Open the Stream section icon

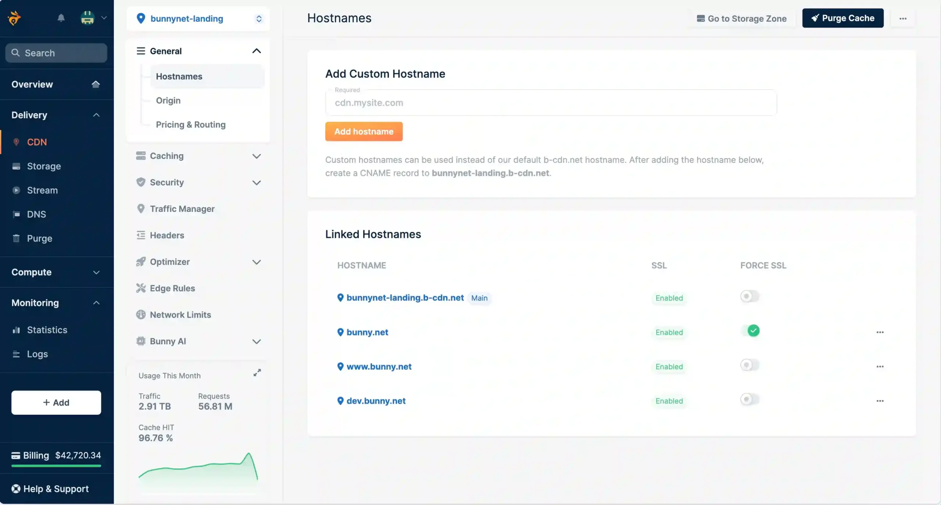pos(17,190)
